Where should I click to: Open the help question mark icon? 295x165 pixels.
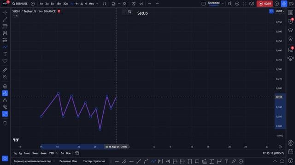point(291,160)
